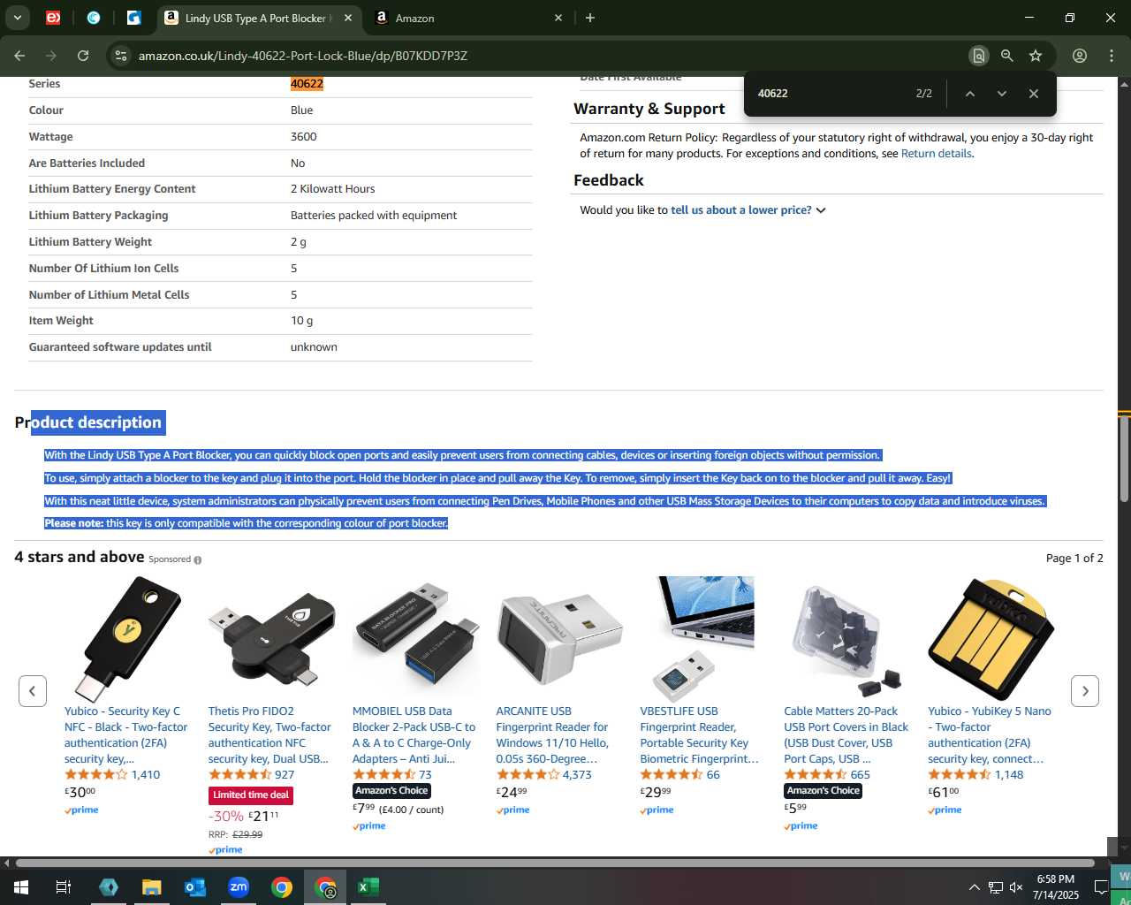Open the tab search dropdown

pyautogui.click(x=17, y=18)
